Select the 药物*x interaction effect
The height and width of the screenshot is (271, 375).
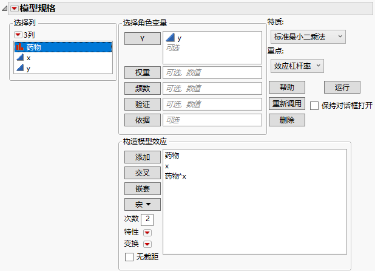pyautogui.click(x=175, y=176)
